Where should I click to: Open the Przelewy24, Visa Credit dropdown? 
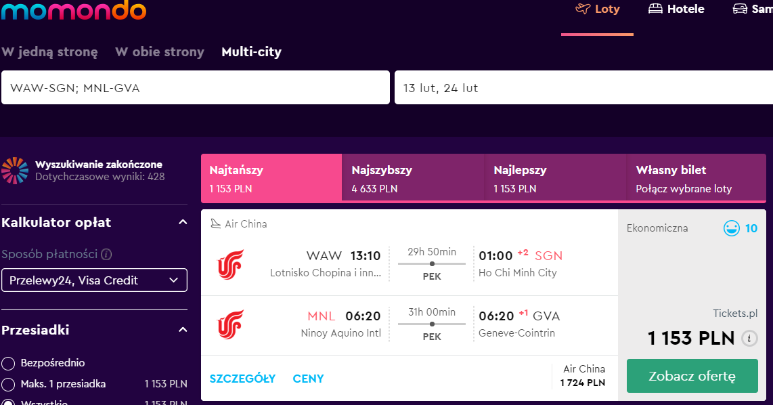pyautogui.click(x=94, y=280)
